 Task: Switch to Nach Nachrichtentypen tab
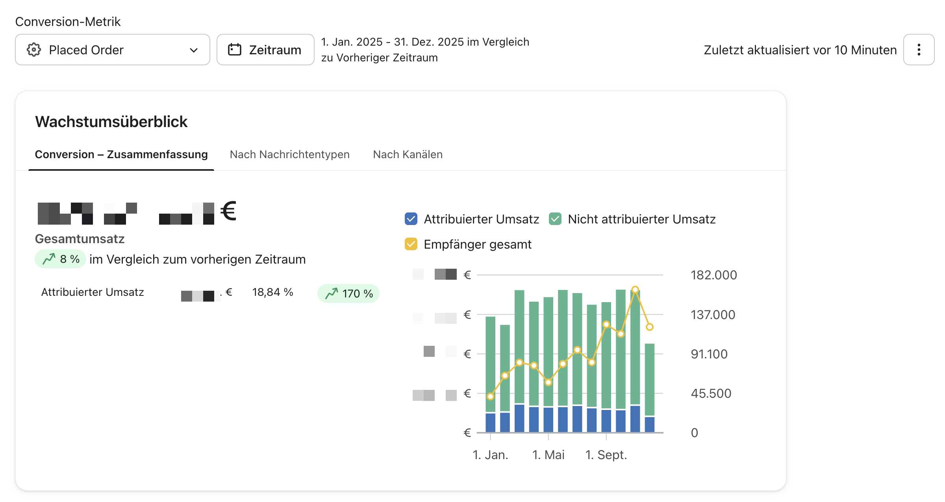(x=289, y=155)
